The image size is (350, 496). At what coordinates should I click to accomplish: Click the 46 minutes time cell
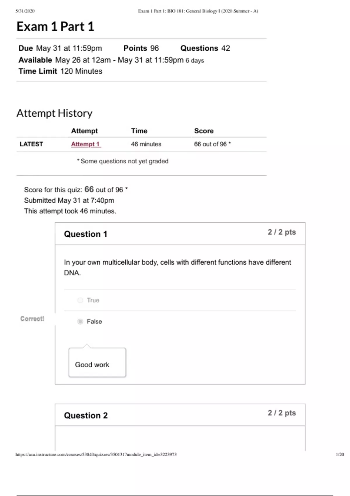point(146,144)
